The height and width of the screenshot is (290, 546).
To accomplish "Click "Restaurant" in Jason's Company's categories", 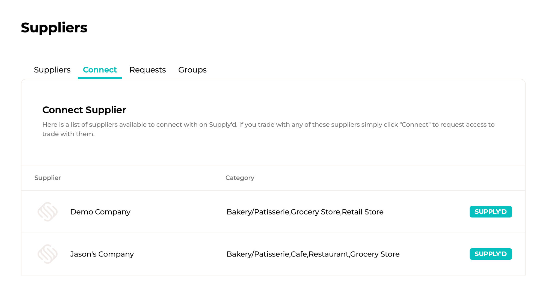I will [x=328, y=254].
